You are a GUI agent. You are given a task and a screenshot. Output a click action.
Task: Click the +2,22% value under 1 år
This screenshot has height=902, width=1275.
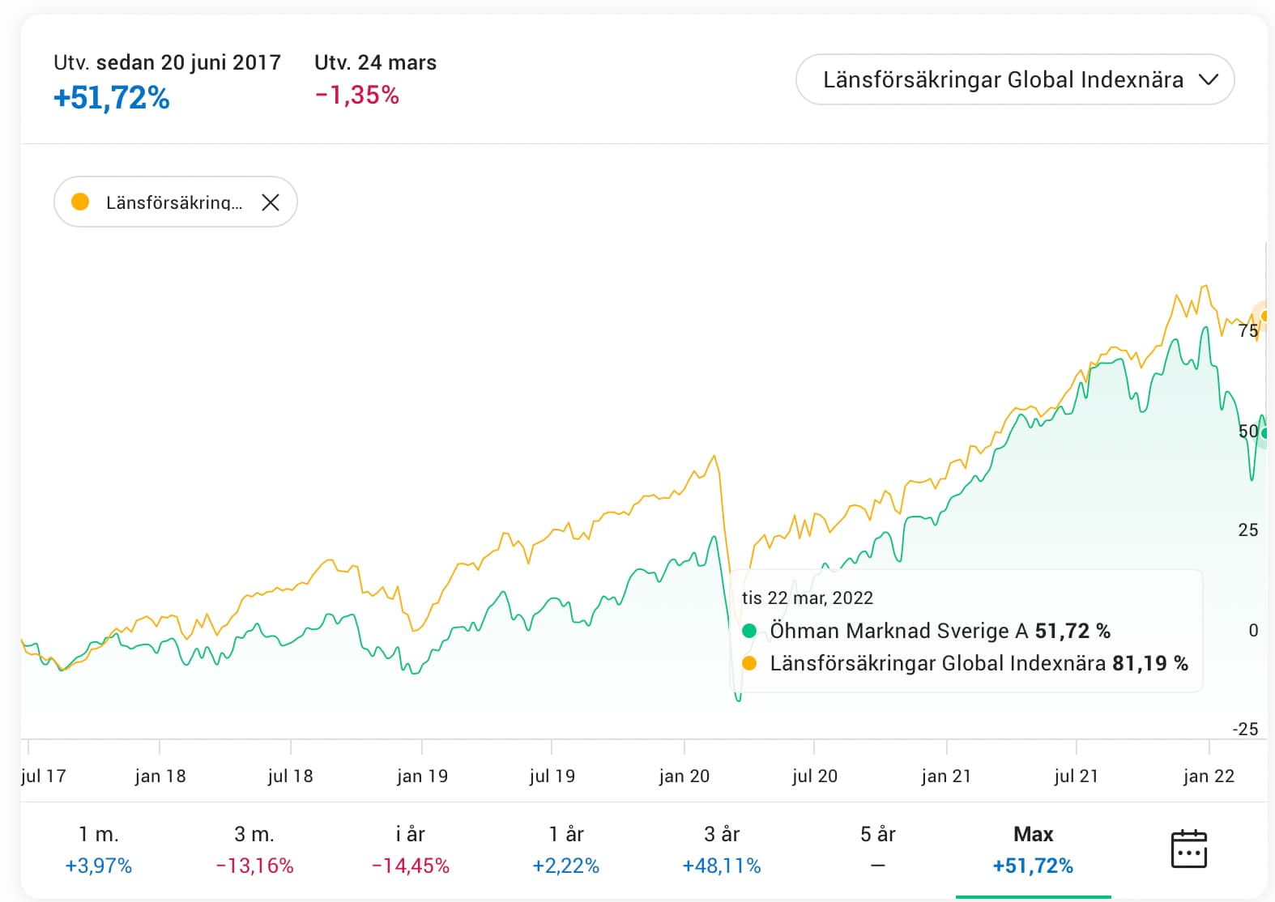pyautogui.click(x=565, y=866)
